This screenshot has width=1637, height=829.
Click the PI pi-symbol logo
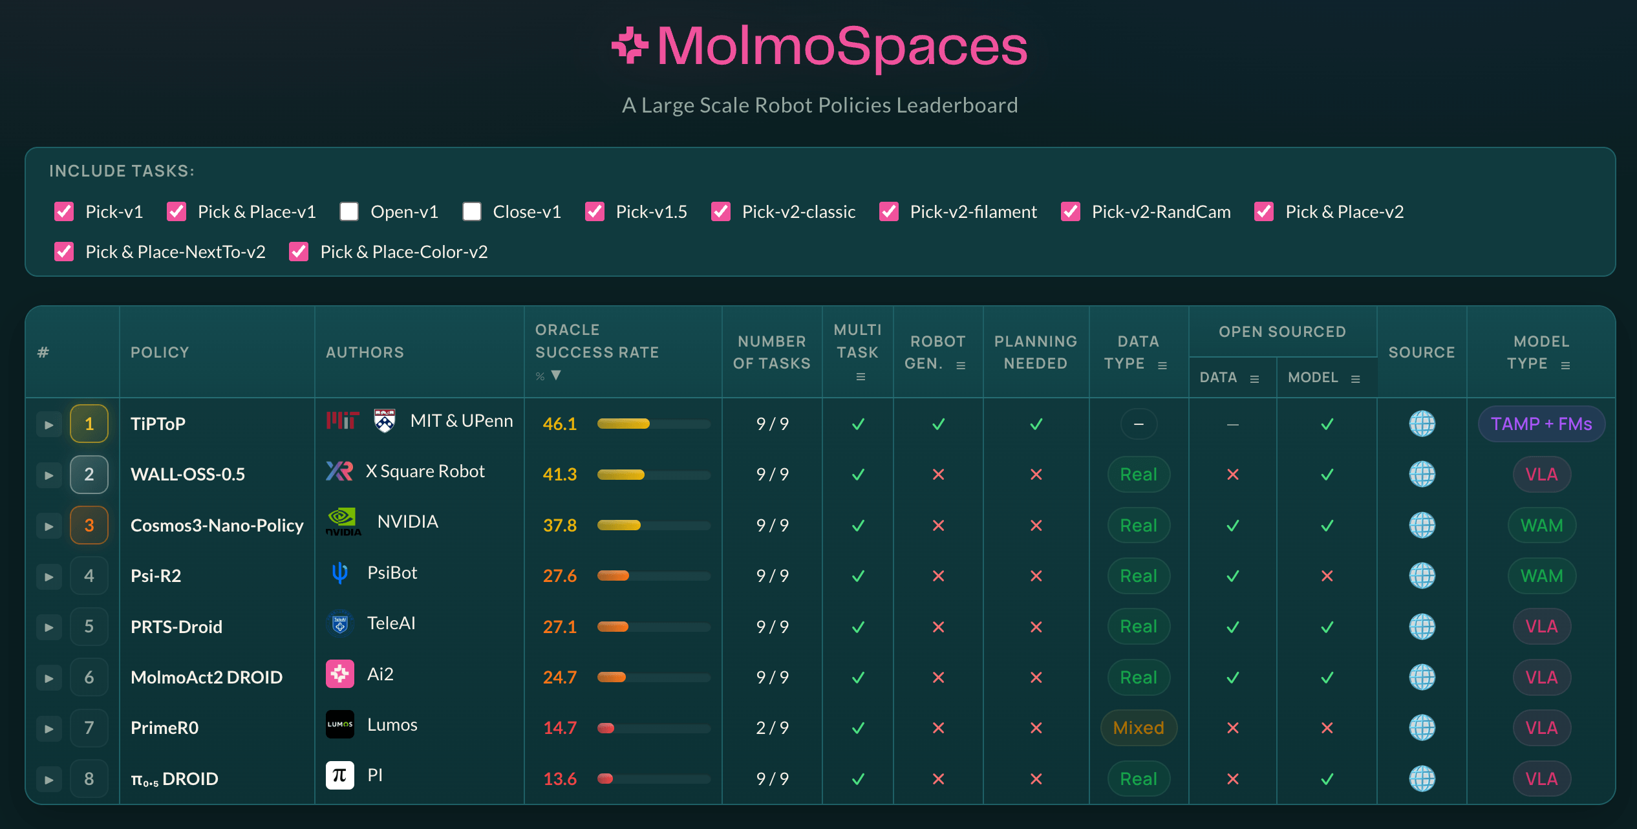tap(339, 775)
